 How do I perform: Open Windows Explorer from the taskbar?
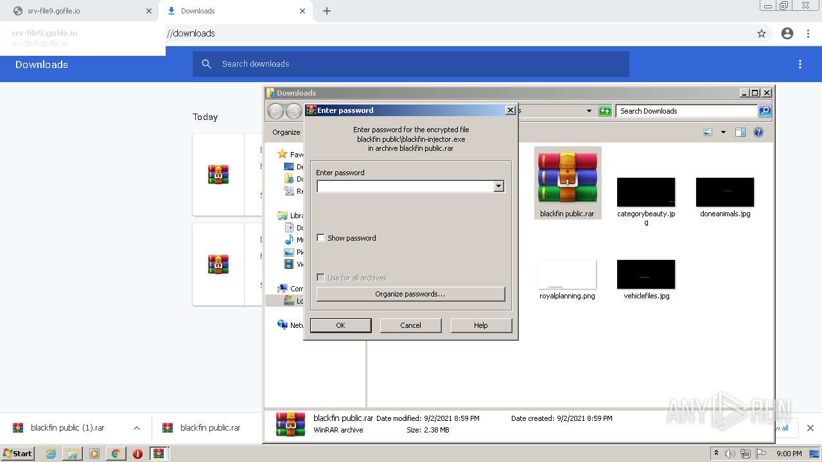click(73, 454)
